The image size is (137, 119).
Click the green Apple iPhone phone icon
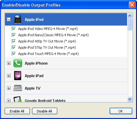18,63
